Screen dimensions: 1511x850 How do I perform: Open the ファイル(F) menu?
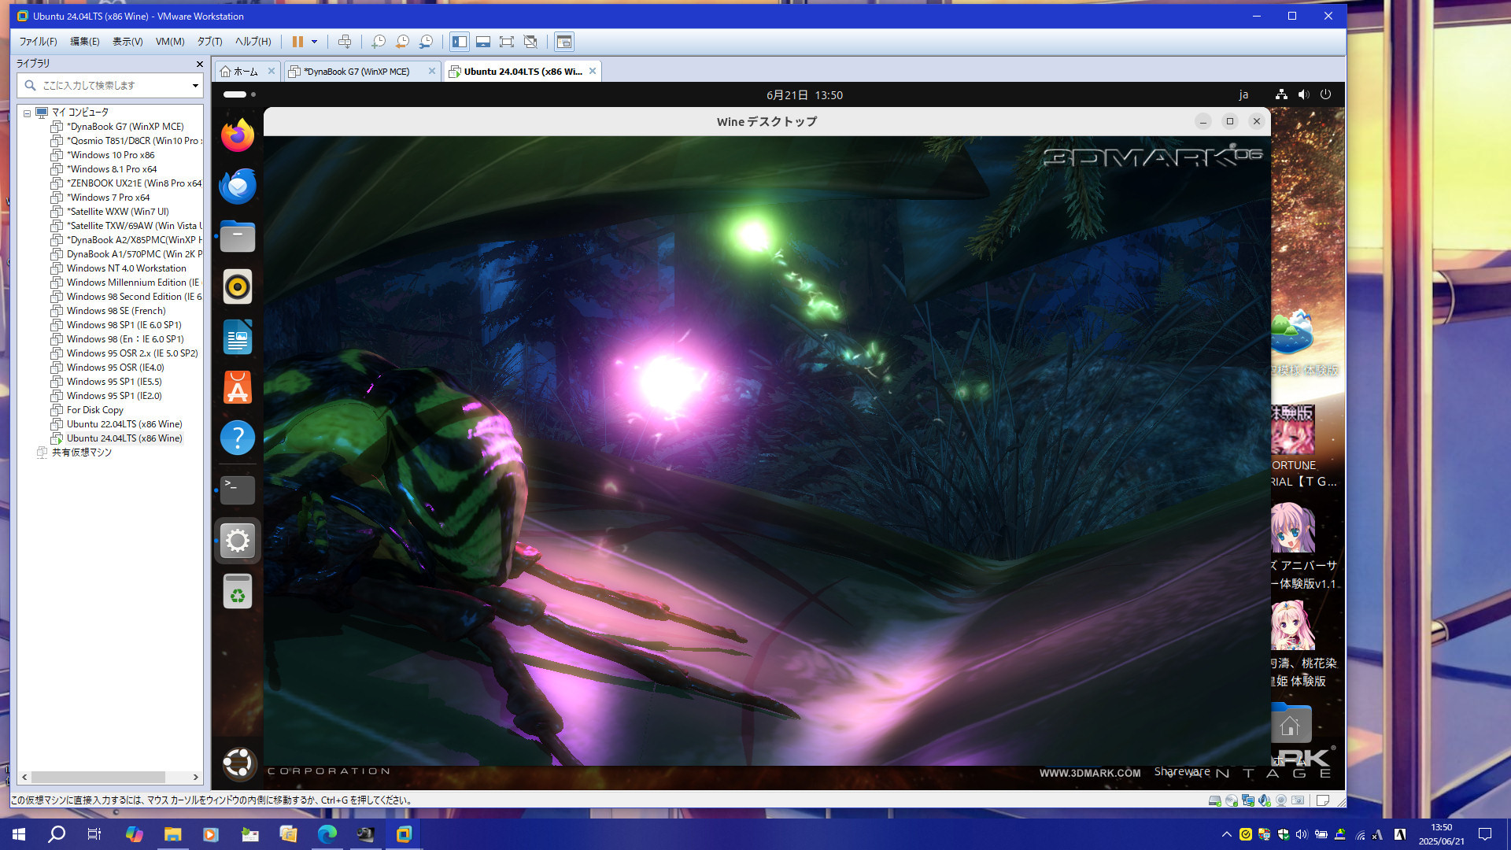tap(38, 42)
